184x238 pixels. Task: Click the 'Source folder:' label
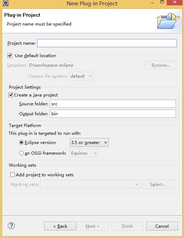point(34,104)
